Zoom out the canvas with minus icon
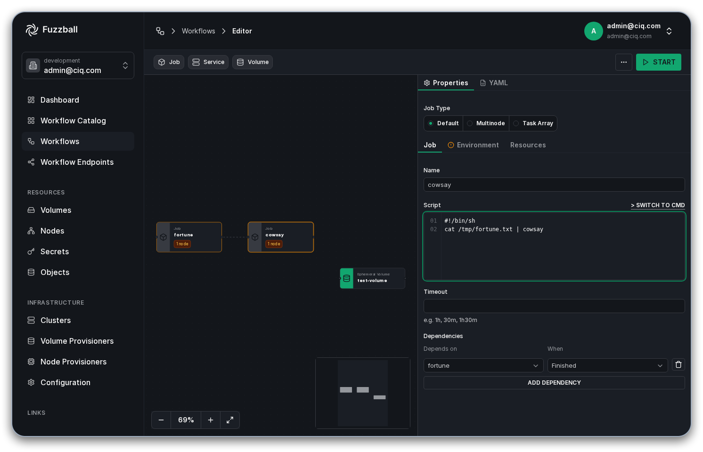This screenshot has height=452, width=703. [161, 420]
